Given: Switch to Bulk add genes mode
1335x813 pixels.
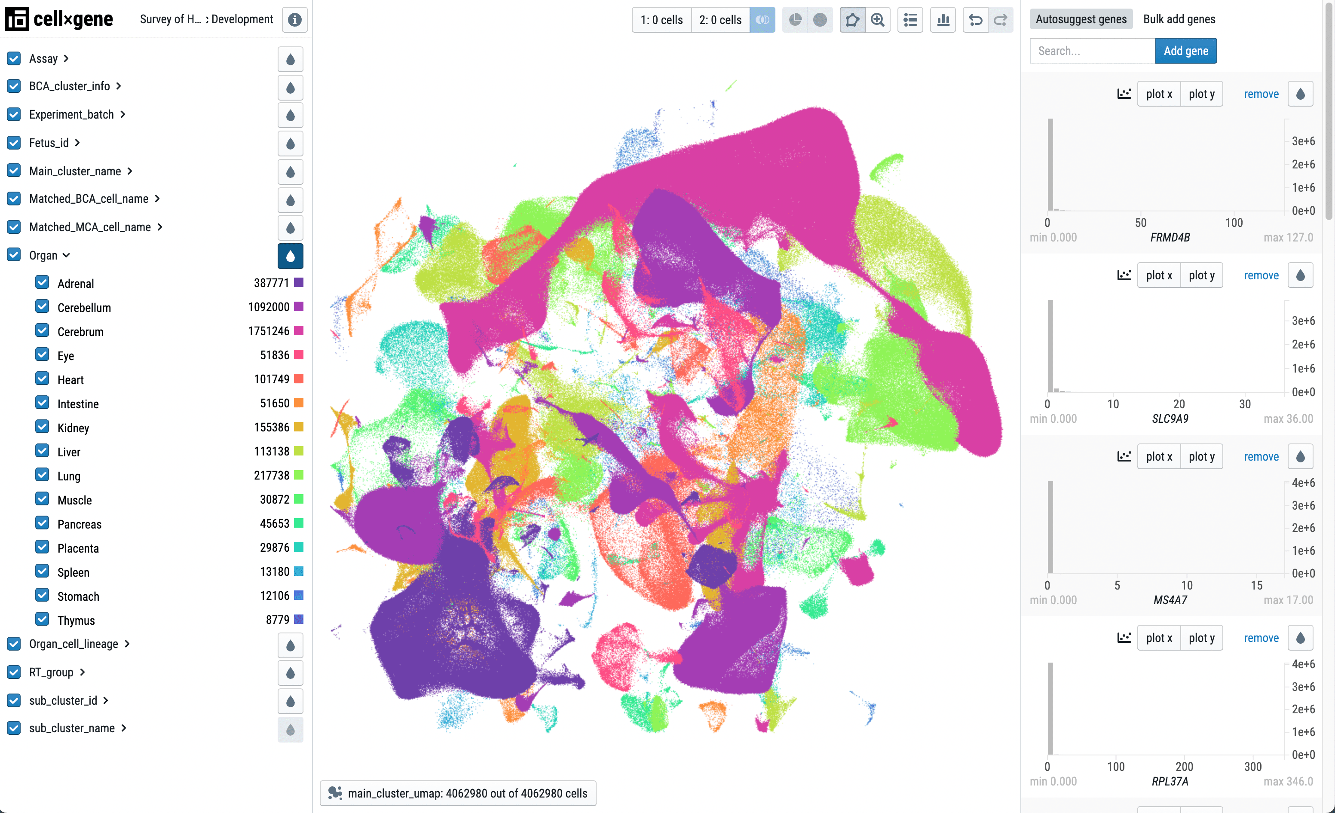Looking at the screenshot, I should [1179, 18].
